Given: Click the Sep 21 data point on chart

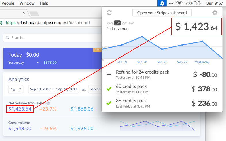Looking at the screenshot, I should point(162,49).
